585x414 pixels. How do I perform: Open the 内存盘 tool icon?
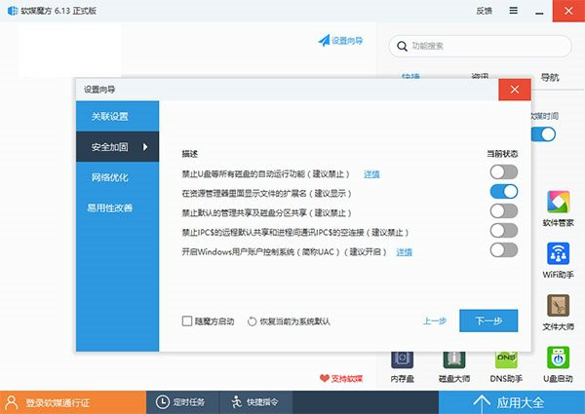403,361
